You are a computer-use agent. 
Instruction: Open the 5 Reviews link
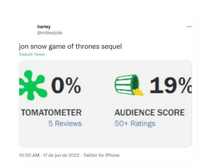coord(65,124)
